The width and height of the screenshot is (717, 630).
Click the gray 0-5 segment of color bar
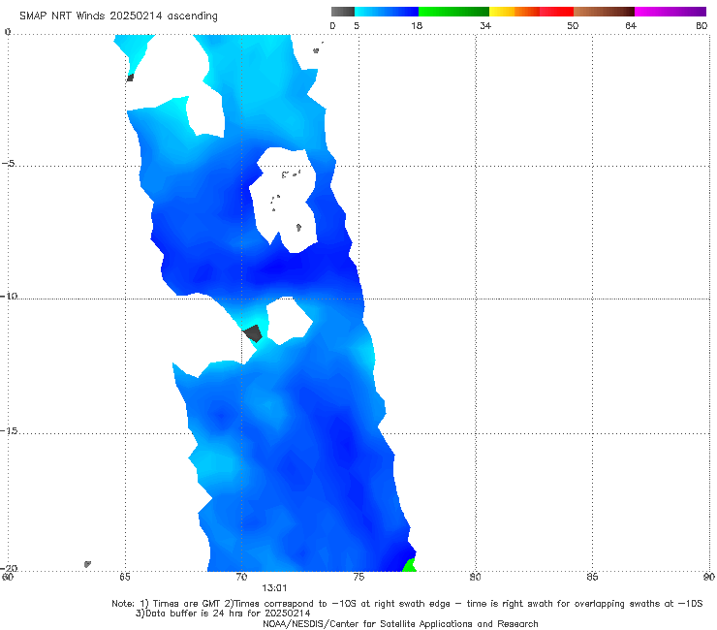[x=343, y=12]
